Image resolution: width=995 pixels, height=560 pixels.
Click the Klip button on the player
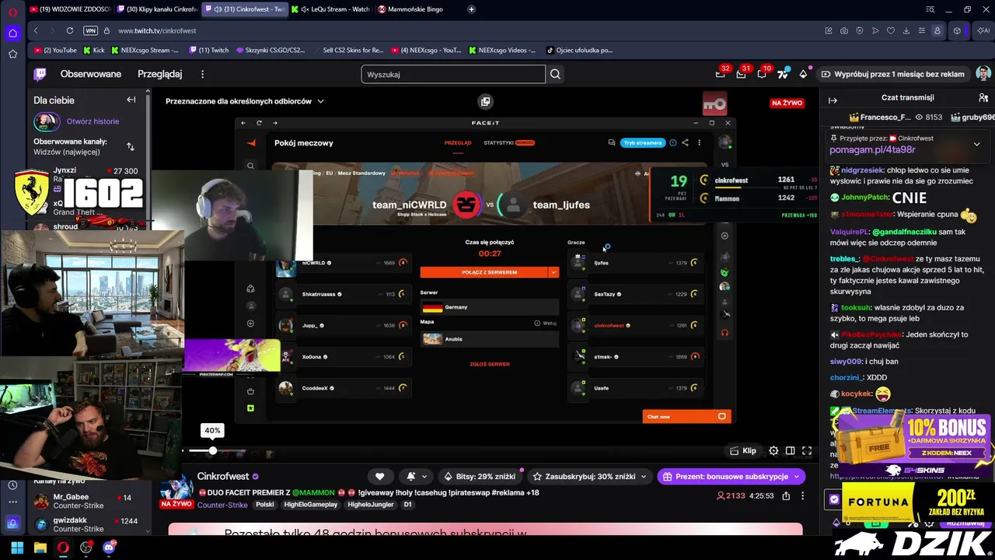tap(743, 450)
